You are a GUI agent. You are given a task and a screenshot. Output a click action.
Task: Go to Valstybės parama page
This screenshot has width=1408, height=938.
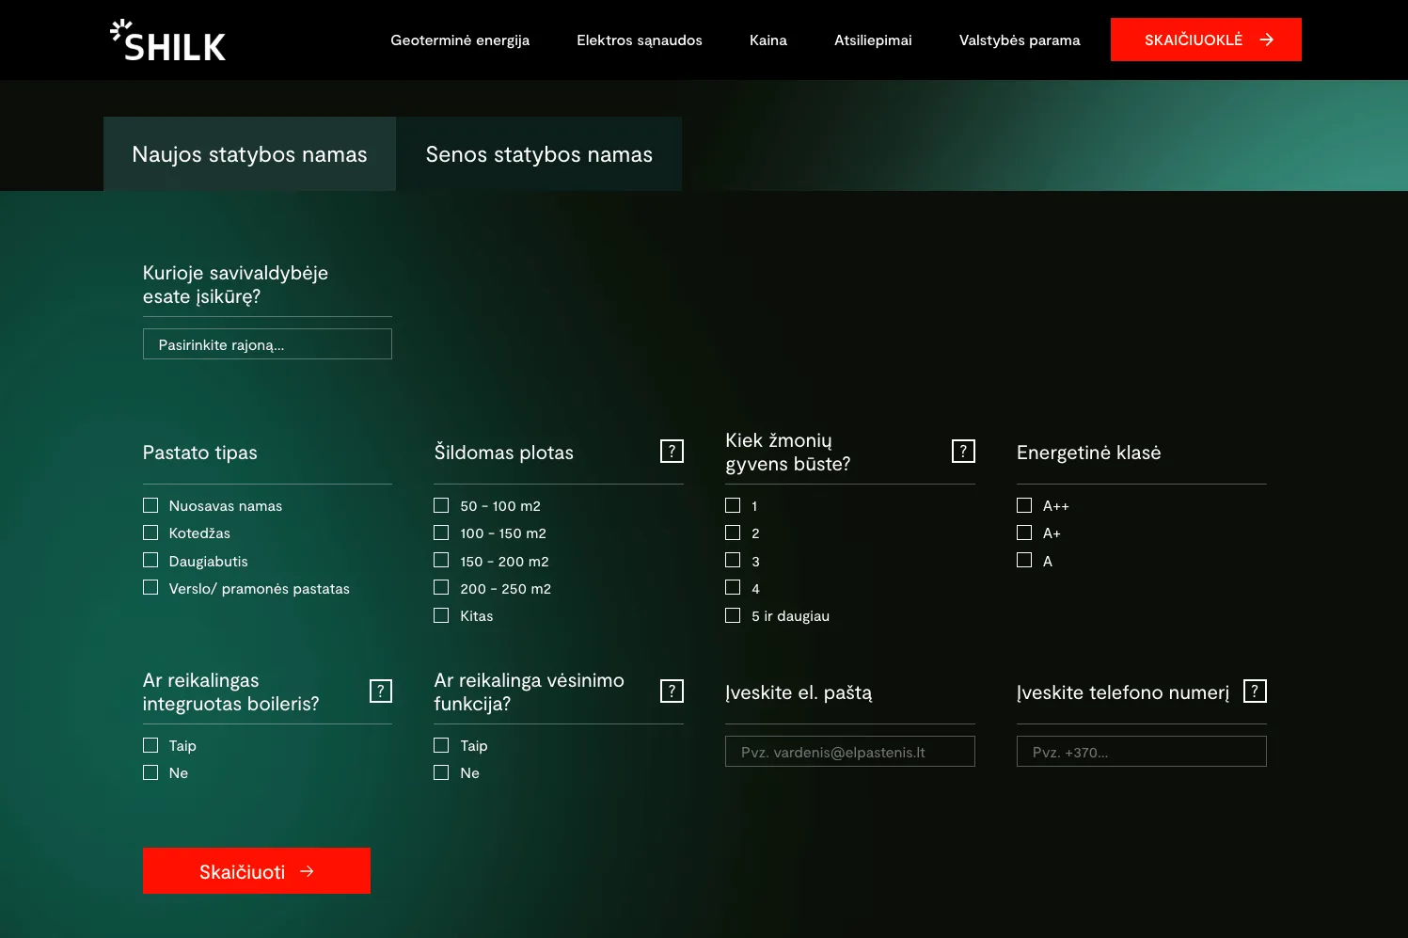pos(1020,40)
